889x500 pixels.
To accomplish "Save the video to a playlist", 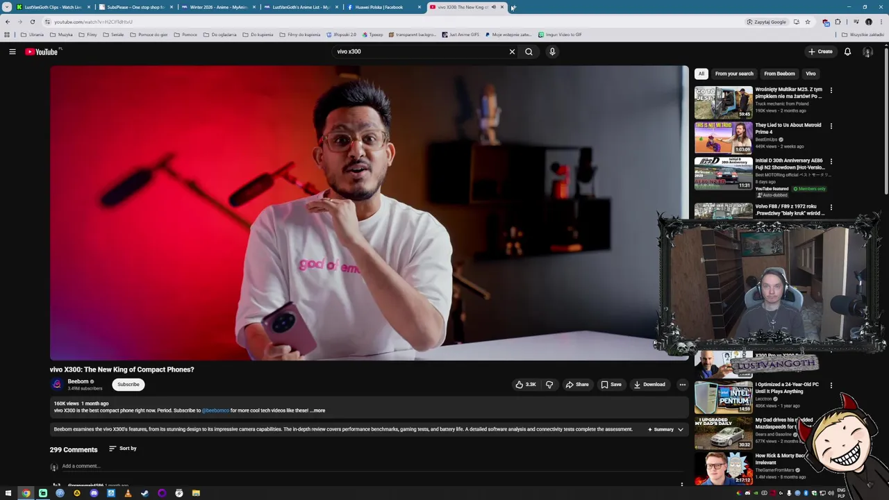I will point(611,385).
